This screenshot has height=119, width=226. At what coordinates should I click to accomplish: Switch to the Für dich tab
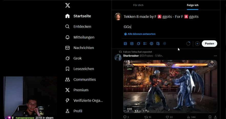coord(138,5)
